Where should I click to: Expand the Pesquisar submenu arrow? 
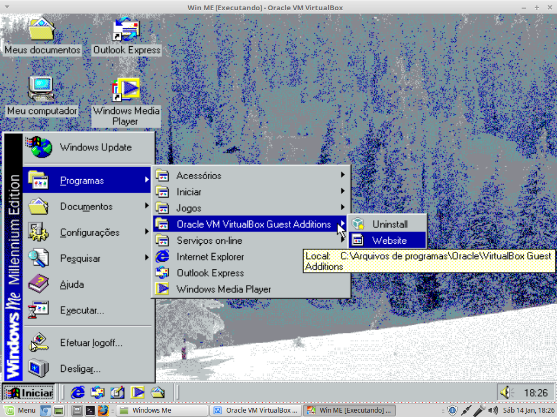(x=147, y=257)
